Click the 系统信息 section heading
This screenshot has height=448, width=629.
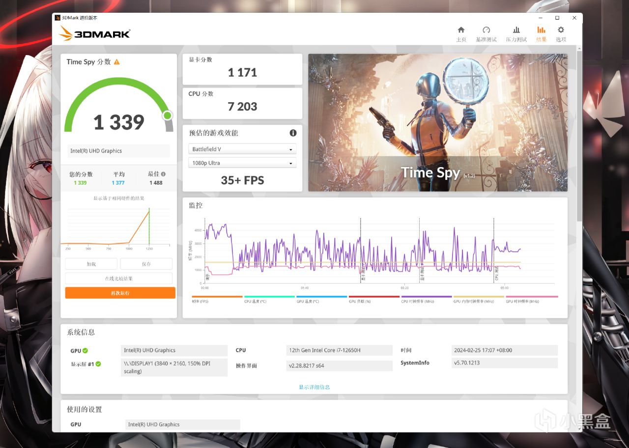pos(81,332)
